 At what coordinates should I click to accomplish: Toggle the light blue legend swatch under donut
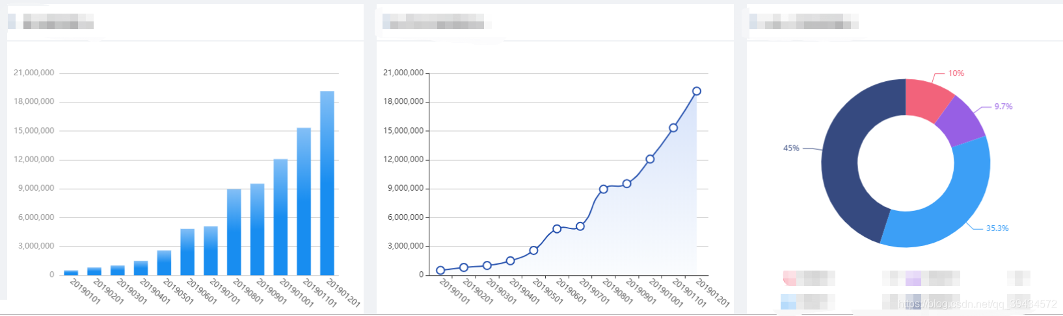pyautogui.click(x=788, y=302)
